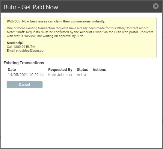
Task: Click the Requested By column header
Action: 60,70
